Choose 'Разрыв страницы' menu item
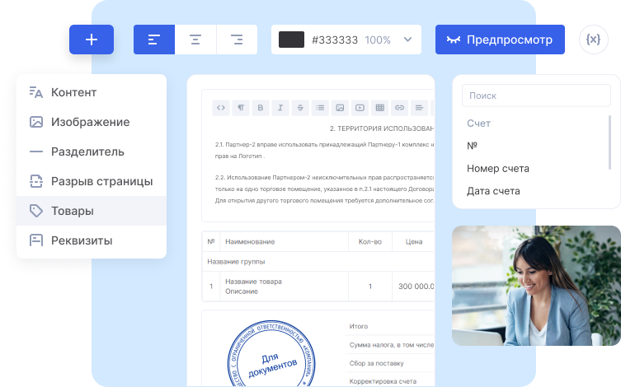 tap(101, 181)
